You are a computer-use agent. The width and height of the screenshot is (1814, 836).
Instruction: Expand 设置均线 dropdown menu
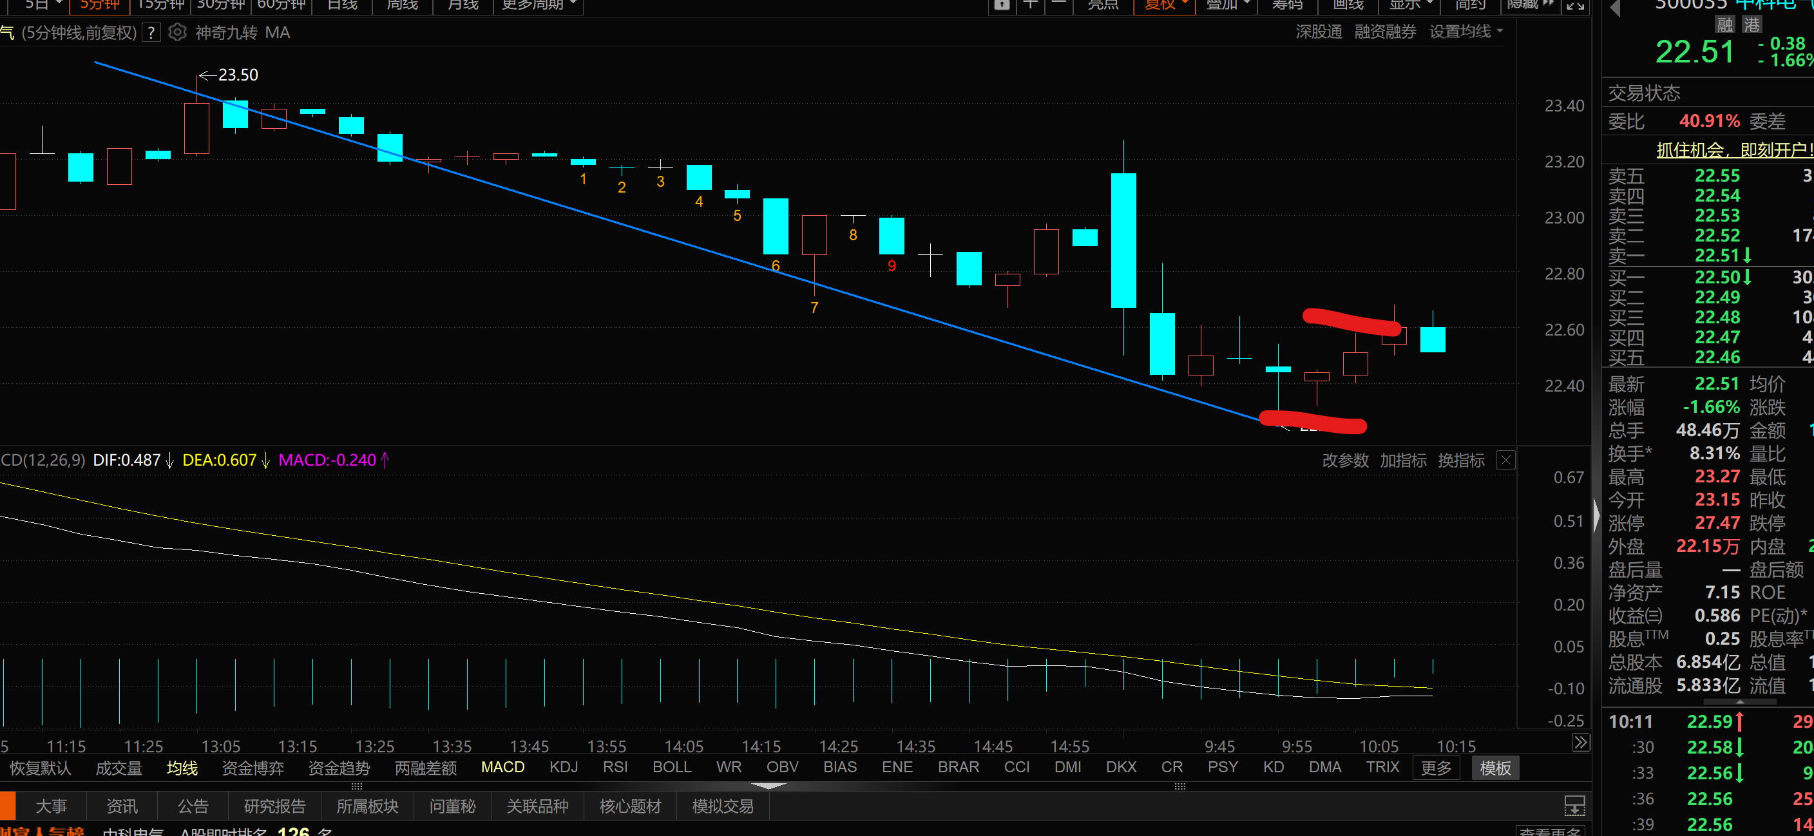pyautogui.click(x=1466, y=32)
